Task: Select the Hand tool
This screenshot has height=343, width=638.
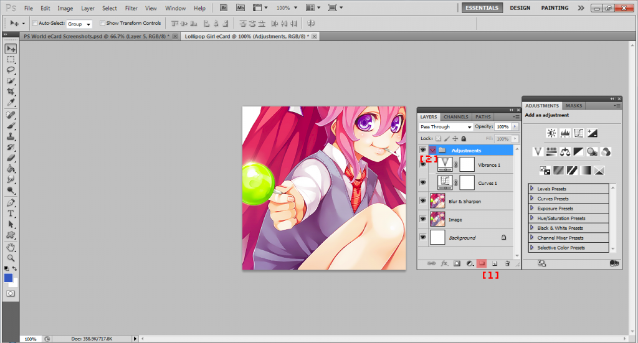Action: click(11, 248)
